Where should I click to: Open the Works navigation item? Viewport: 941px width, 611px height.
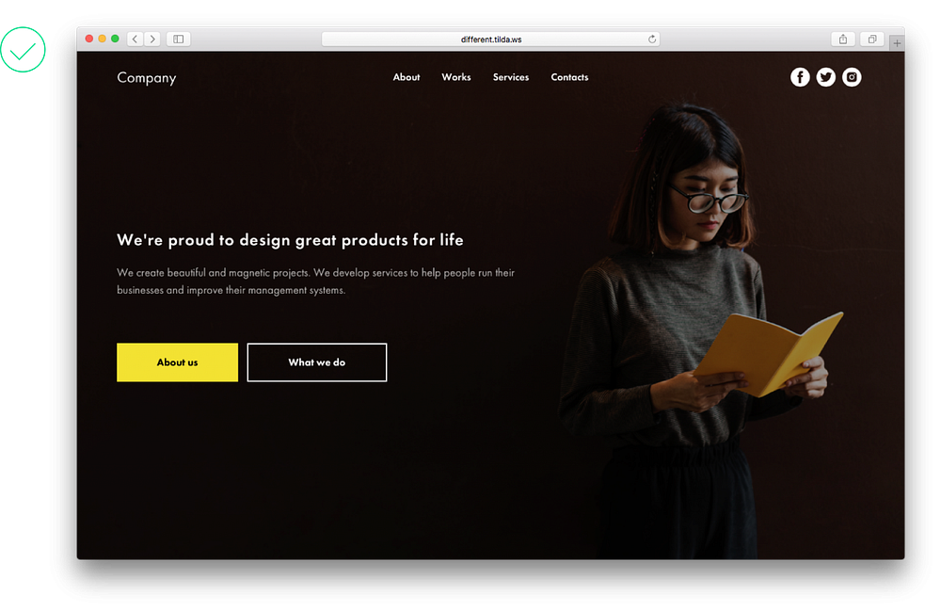[x=456, y=77]
